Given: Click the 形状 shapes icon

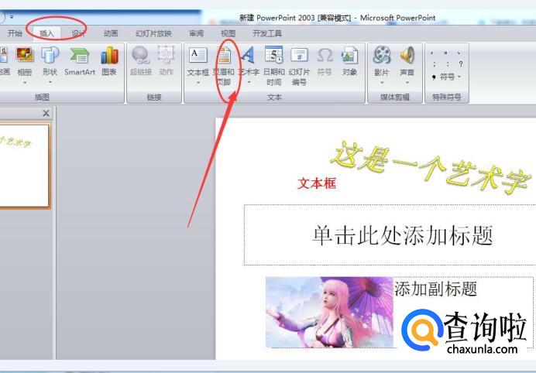Looking at the screenshot, I should pos(50,60).
